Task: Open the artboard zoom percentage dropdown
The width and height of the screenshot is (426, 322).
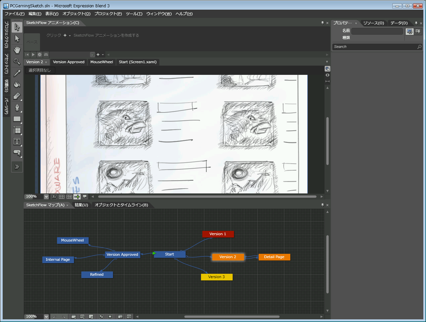Action: 46,197
